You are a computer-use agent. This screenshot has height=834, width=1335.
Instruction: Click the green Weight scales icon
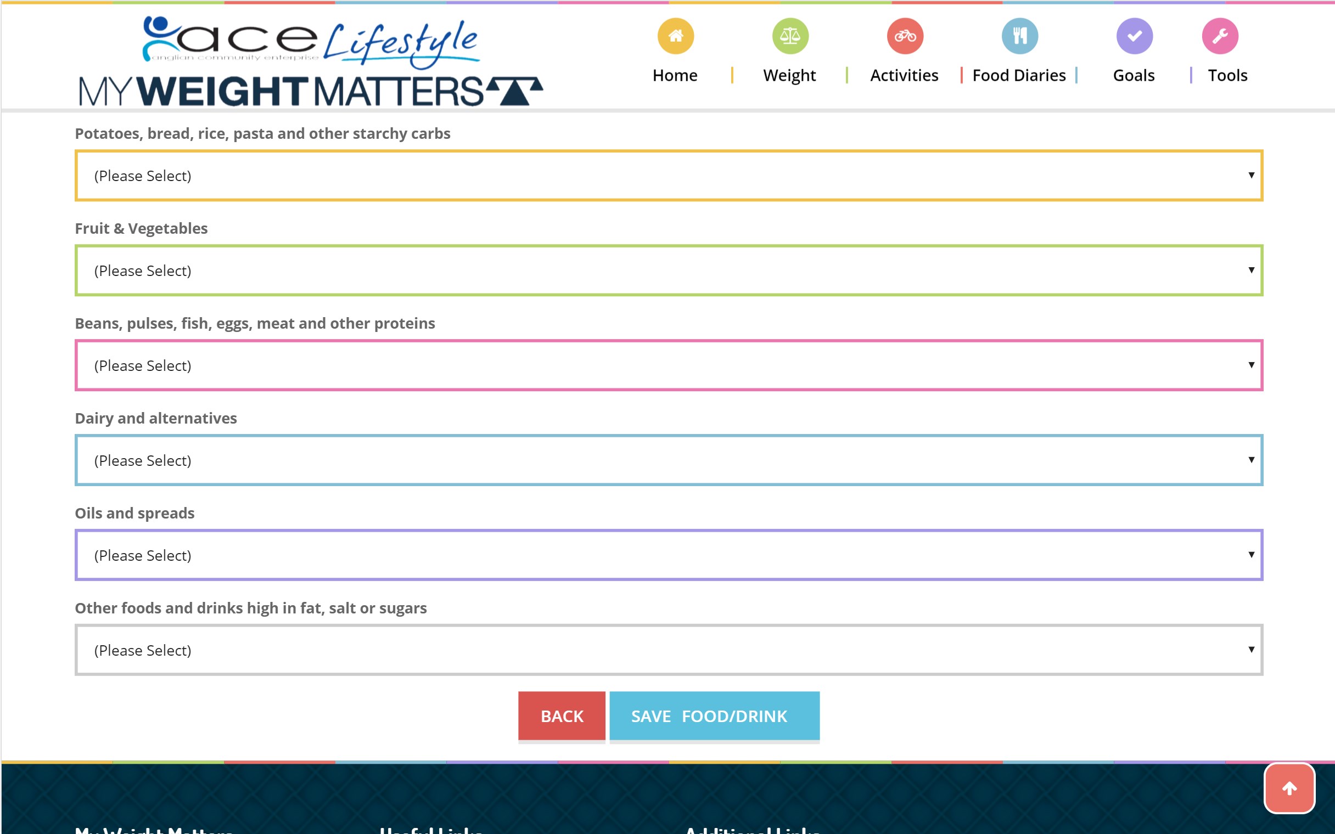(790, 36)
